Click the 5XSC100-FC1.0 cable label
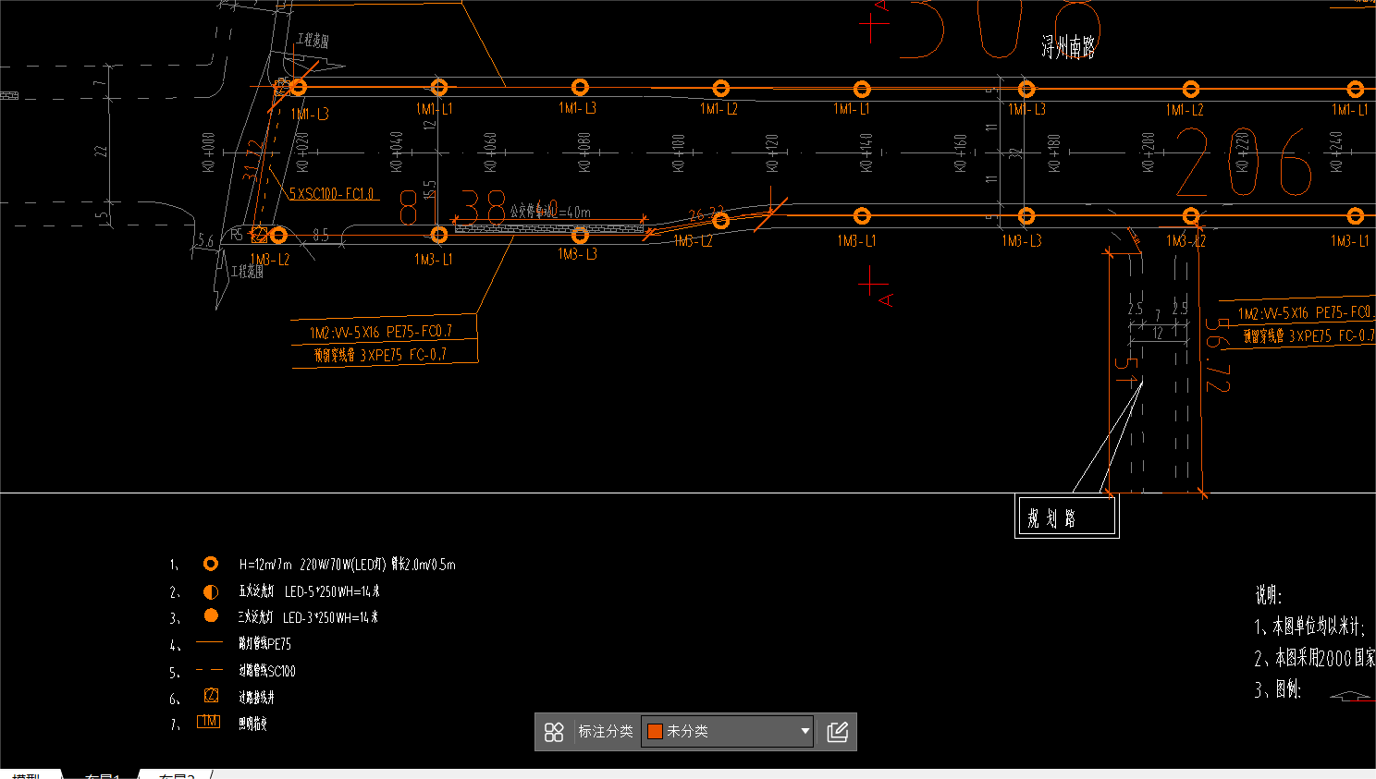Image resolution: width=1376 pixels, height=779 pixels. coord(332,194)
